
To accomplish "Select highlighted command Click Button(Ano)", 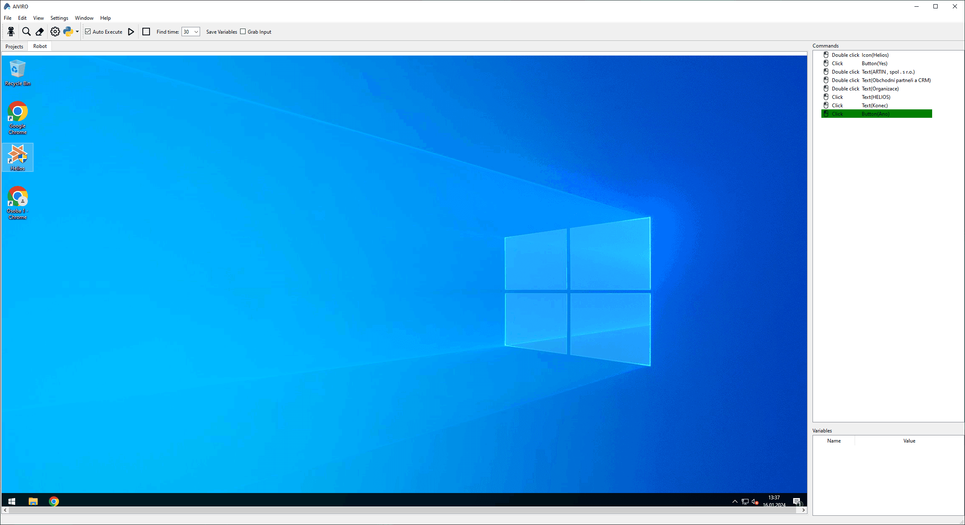I will click(877, 114).
